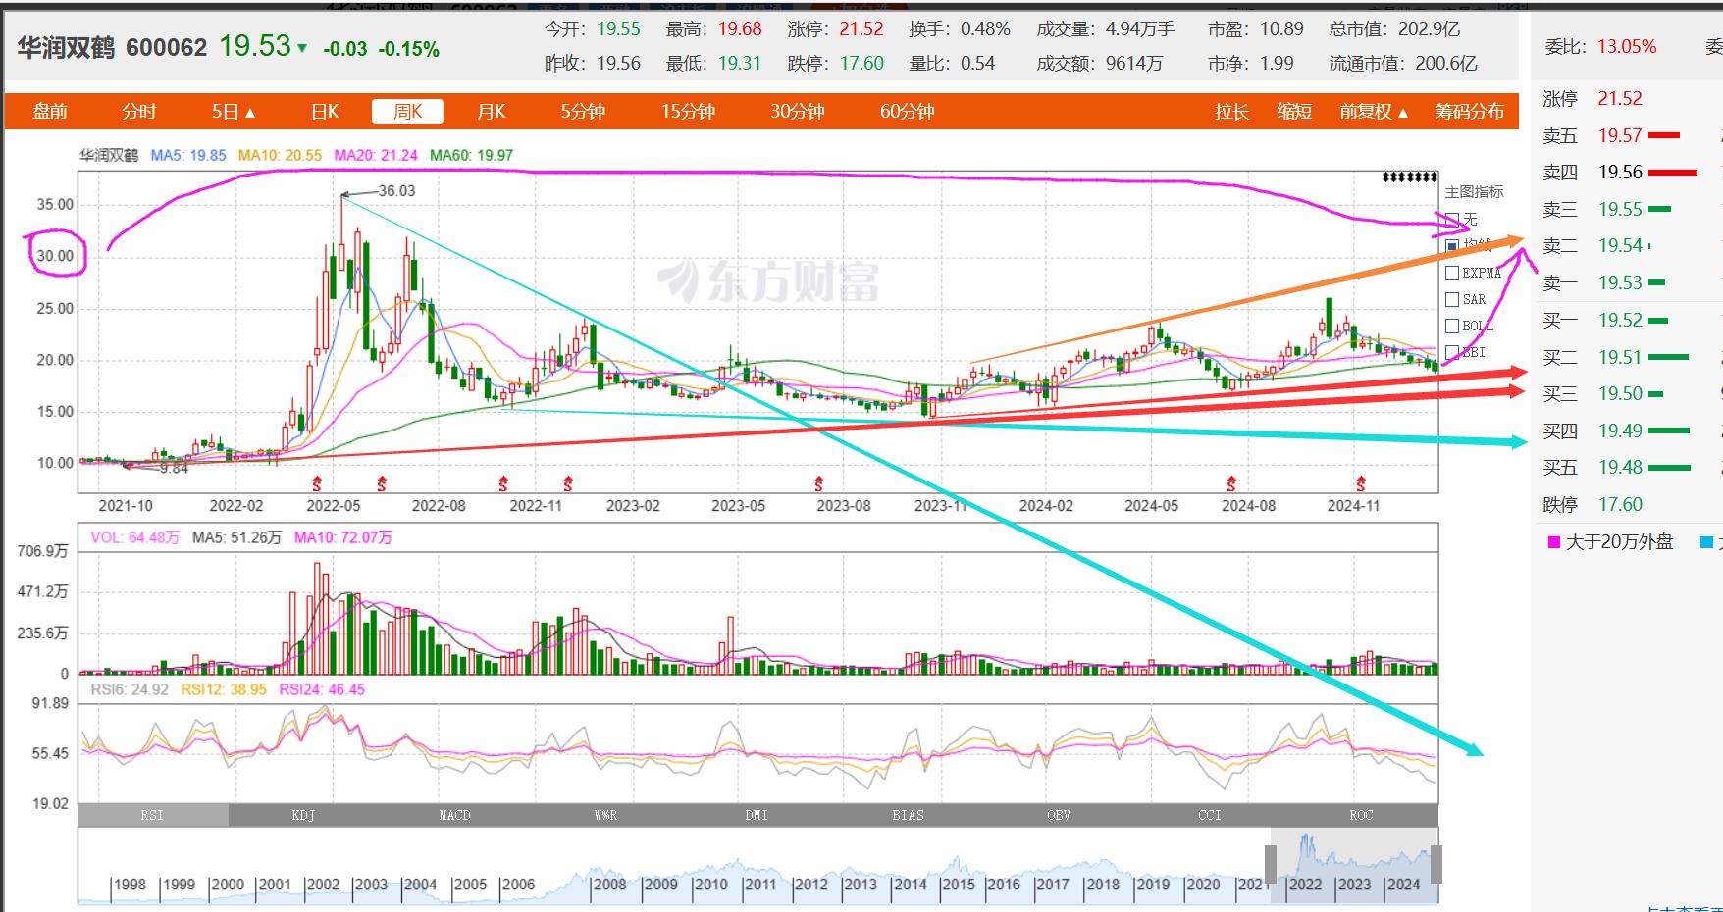Click the RSI6: 24.92 label
This screenshot has width=1723, height=912.
(130, 689)
